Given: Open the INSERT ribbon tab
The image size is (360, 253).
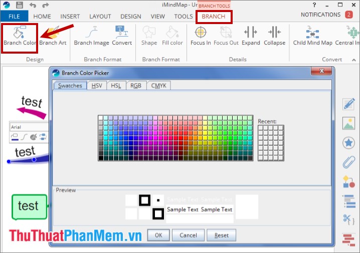Looking at the screenshot, I should (70, 17).
